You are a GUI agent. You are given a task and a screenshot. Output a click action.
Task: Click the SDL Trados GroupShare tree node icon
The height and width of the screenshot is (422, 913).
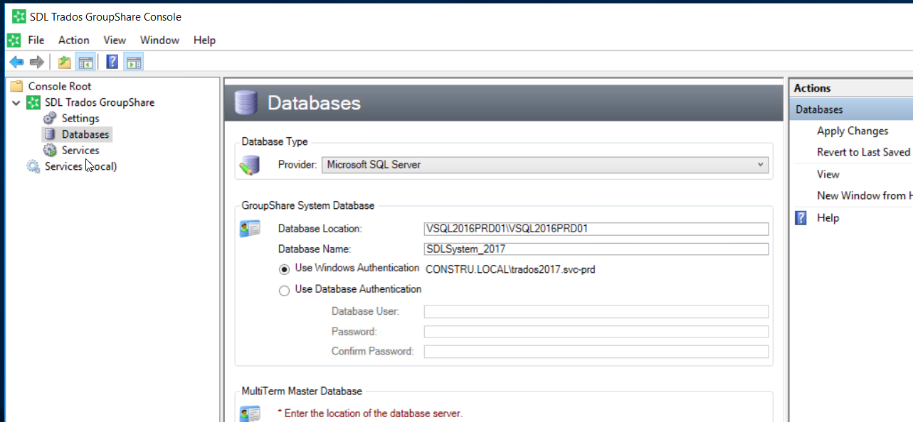pyautogui.click(x=33, y=102)
